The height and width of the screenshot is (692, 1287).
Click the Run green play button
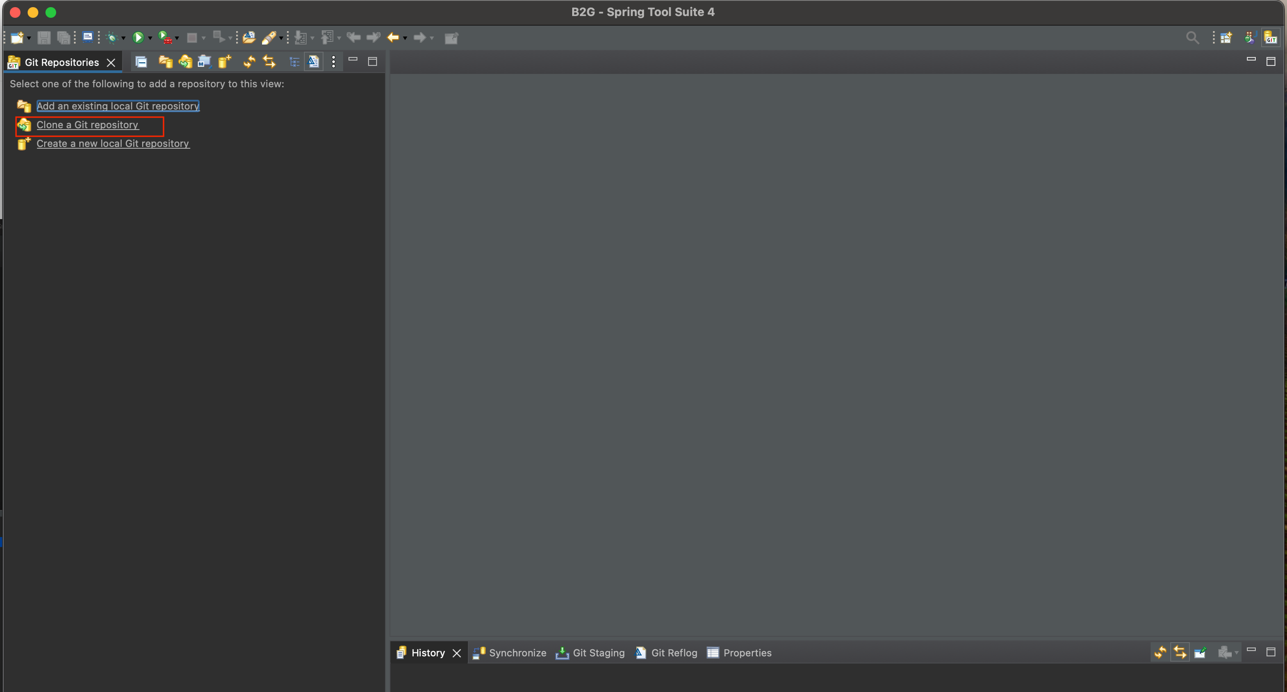[138, 37]
